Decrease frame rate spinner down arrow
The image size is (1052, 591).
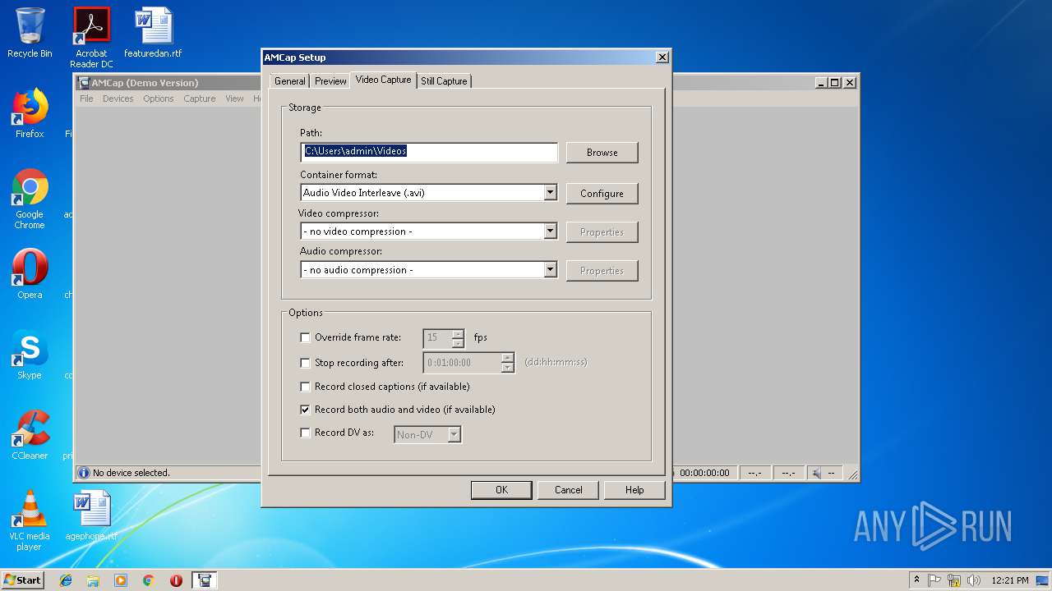coord(458,343)
